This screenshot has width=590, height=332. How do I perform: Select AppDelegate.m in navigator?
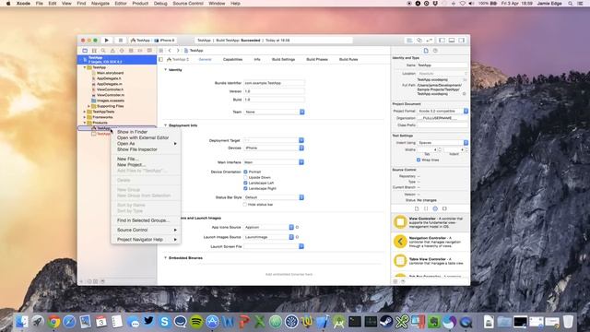coord(109,84)
